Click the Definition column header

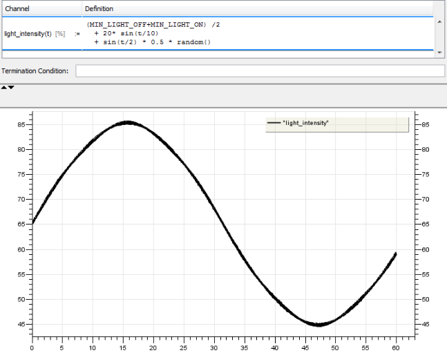99,8
